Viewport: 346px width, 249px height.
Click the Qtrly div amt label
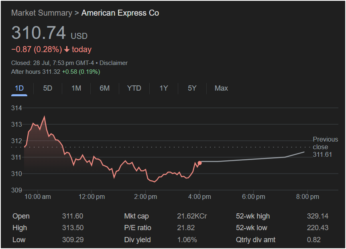click(x=256, y=240)
